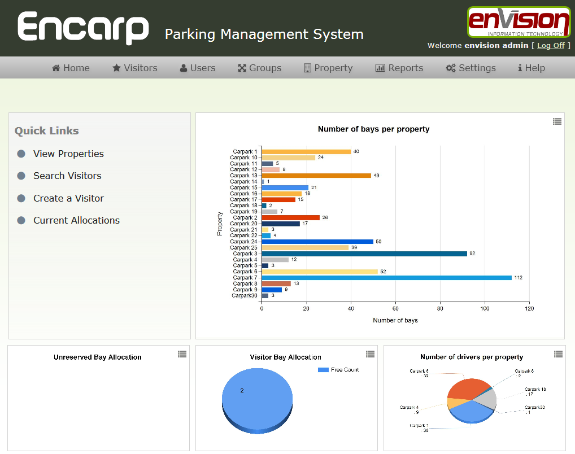Image resolution: width=575 pixels, height=454 pixels.
Task: Click the Visitors star icon
Action: 116,68
